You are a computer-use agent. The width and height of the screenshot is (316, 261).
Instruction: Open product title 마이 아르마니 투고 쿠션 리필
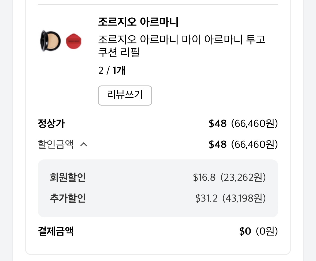point(181,46)
